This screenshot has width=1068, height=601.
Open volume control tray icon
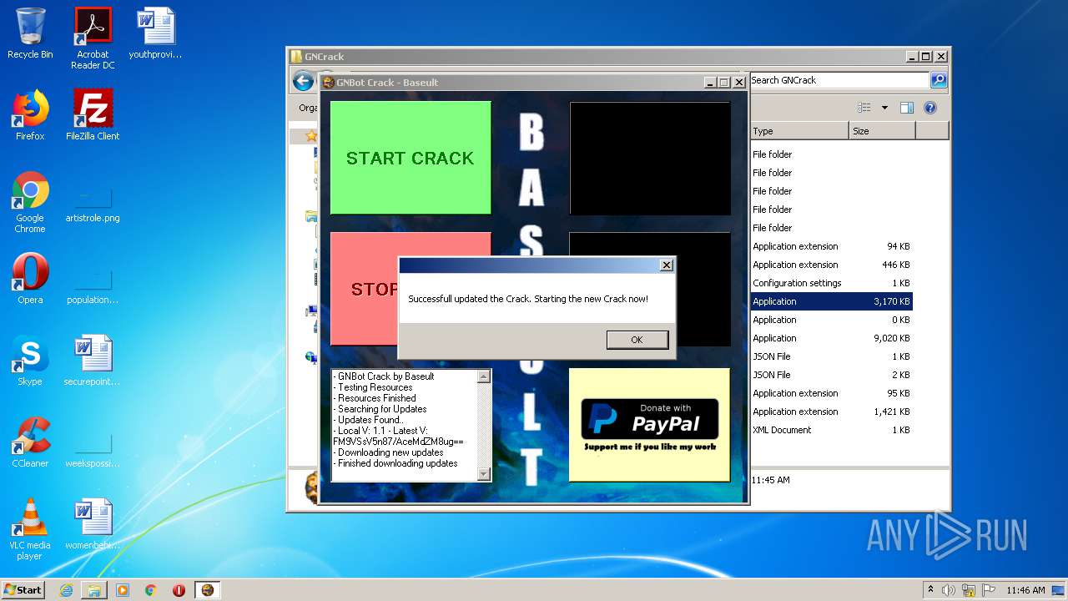point(949,590)
